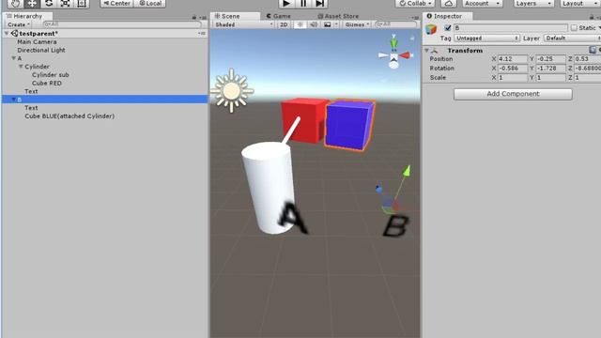This screenshot has width=601, height=338.
Task: Select Main Camera in Hierarchy
Action: coord(37,41)
